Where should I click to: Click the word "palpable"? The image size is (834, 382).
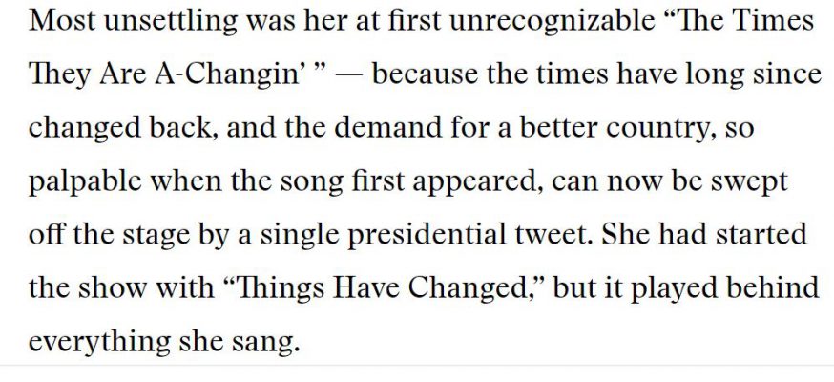84,181
